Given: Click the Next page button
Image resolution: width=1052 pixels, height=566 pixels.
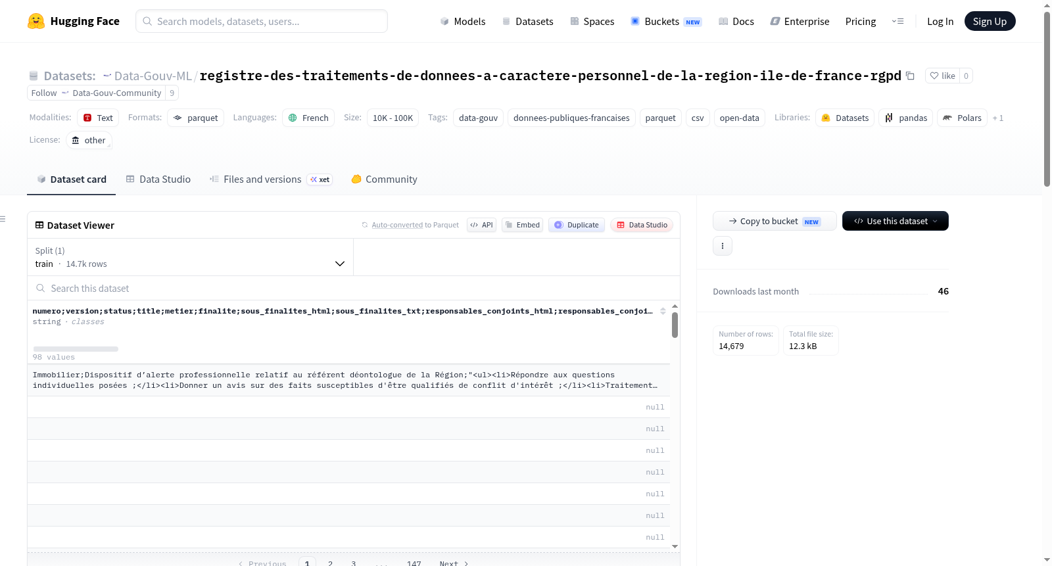Looking at the screenshot, I should (454, 563).
